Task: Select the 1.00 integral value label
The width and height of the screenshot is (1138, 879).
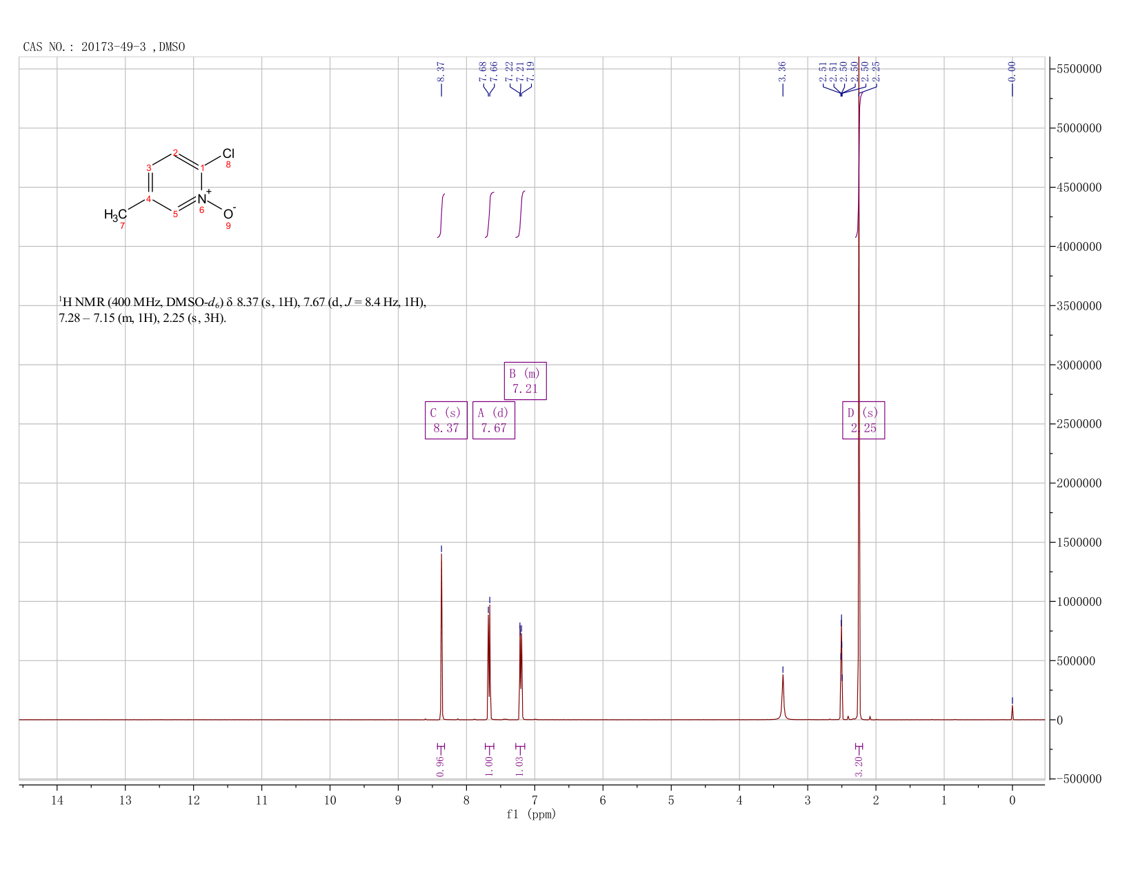Action: coord(489,766)
